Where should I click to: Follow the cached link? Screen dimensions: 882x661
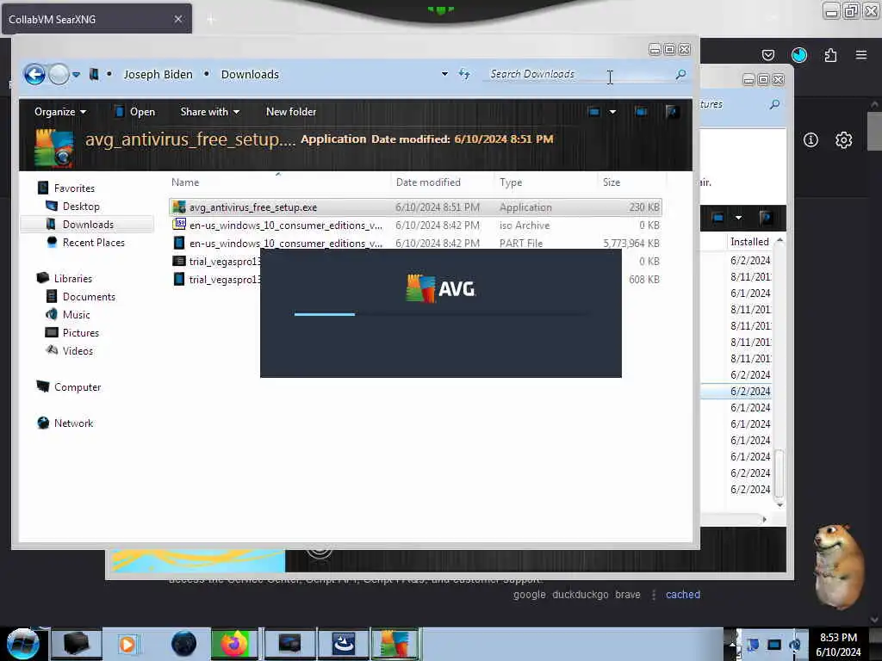683,595
